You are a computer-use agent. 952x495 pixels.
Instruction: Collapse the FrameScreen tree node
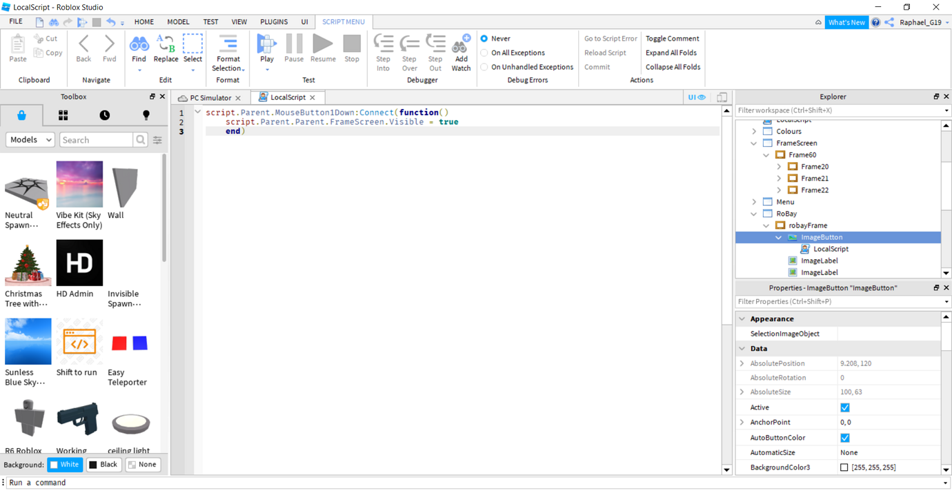(x=754, y=143)
